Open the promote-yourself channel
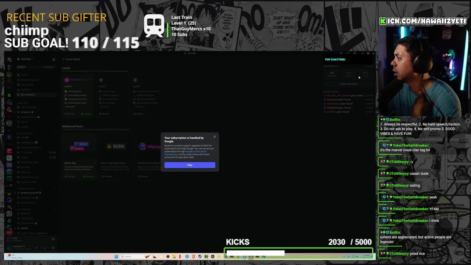This screenshot has width=471, height=265. [x=30, y=192]
